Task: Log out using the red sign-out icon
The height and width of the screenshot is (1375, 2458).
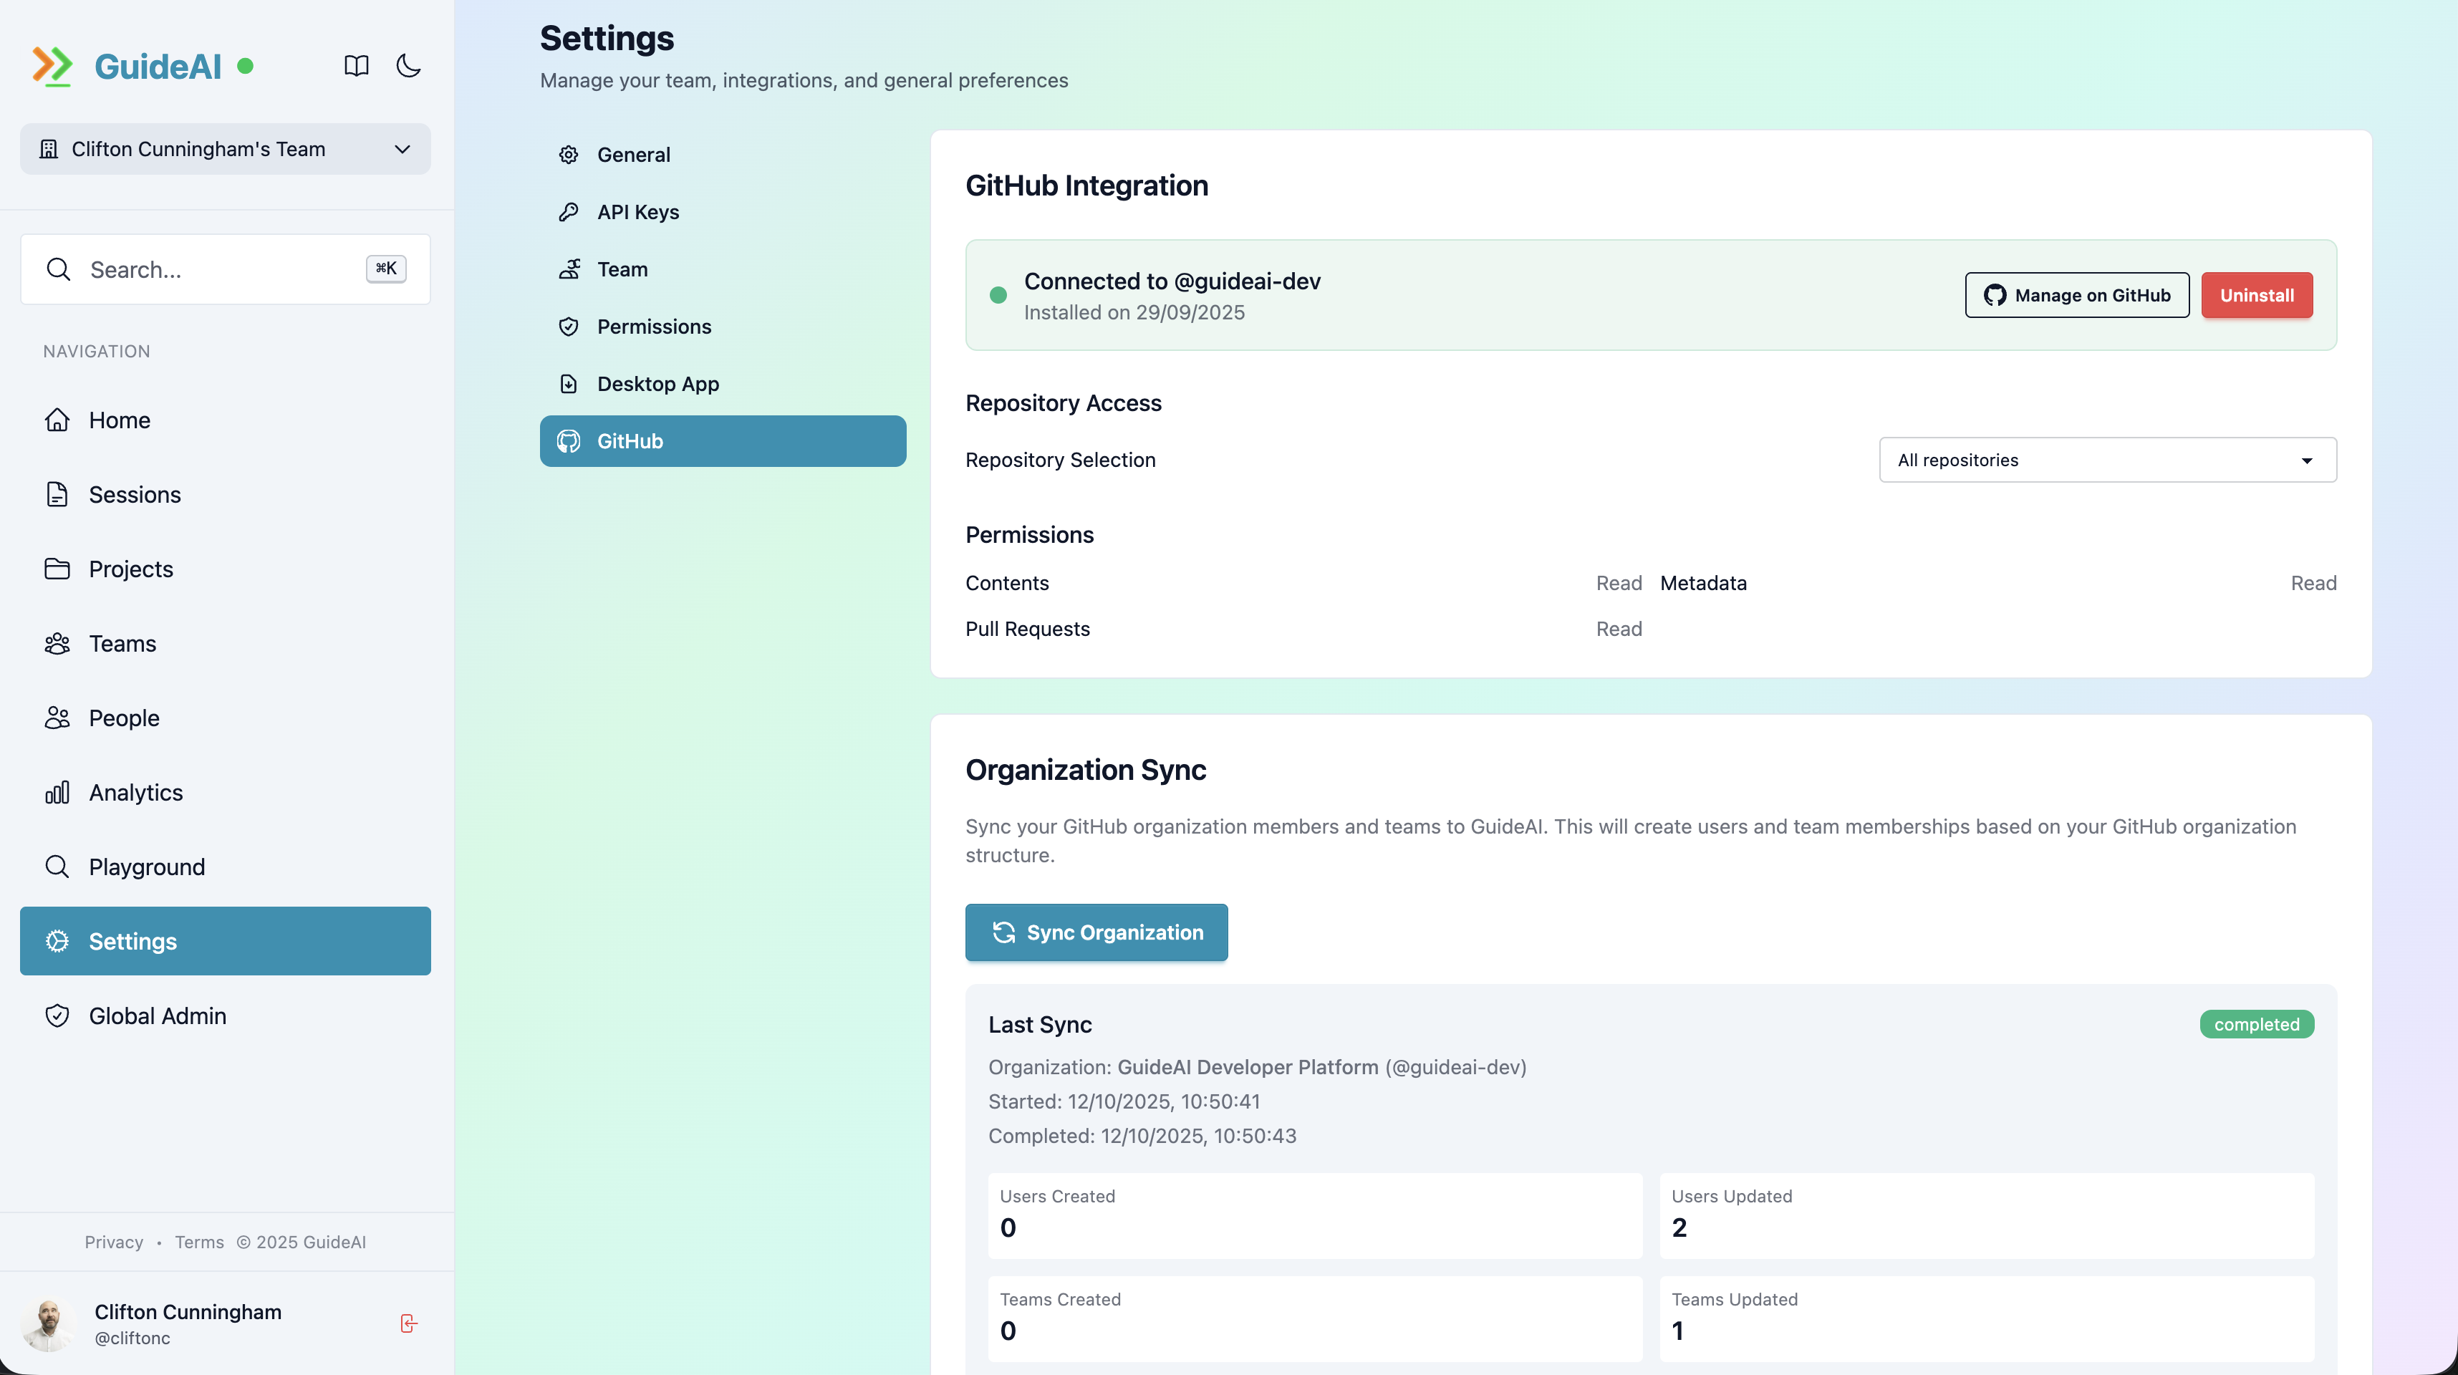Action: click(x=408, y=1323)
